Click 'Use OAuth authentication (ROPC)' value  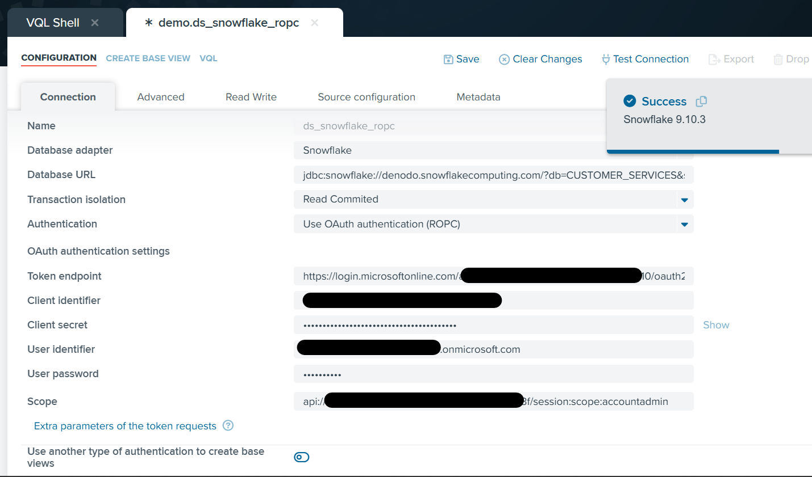pos(381,224)
